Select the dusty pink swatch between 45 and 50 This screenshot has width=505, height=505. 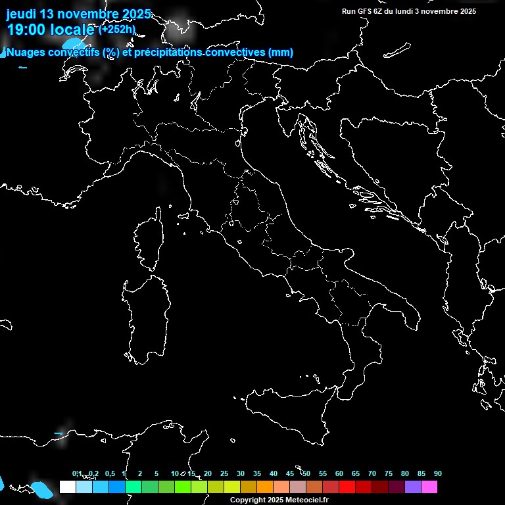coord(298,487)
